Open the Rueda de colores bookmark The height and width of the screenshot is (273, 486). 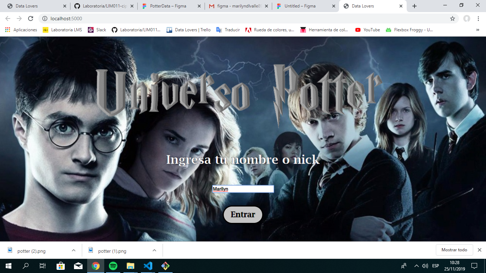pyautogui.click(x=270, y=30)
